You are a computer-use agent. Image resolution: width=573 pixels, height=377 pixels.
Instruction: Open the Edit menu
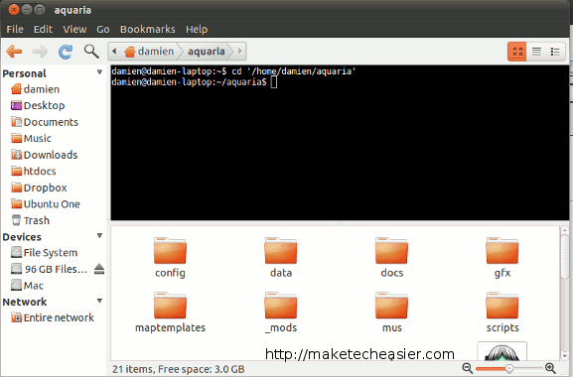click(43, 29)
